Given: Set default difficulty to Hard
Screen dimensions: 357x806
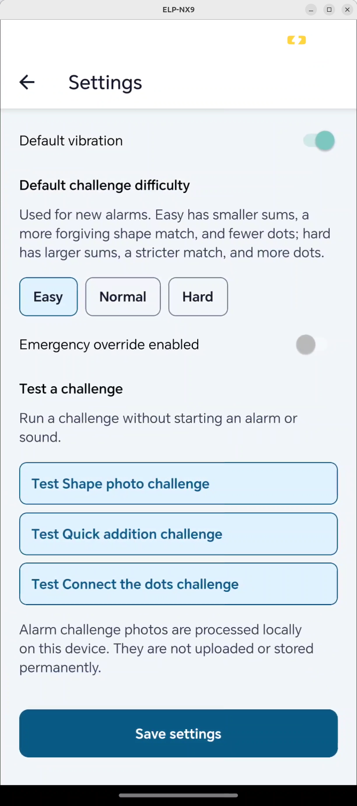Looking at the screenshot, I should (x=198, y=297).
